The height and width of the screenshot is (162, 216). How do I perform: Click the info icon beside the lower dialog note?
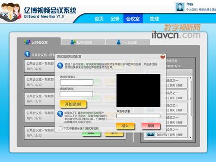coord(60,114)
